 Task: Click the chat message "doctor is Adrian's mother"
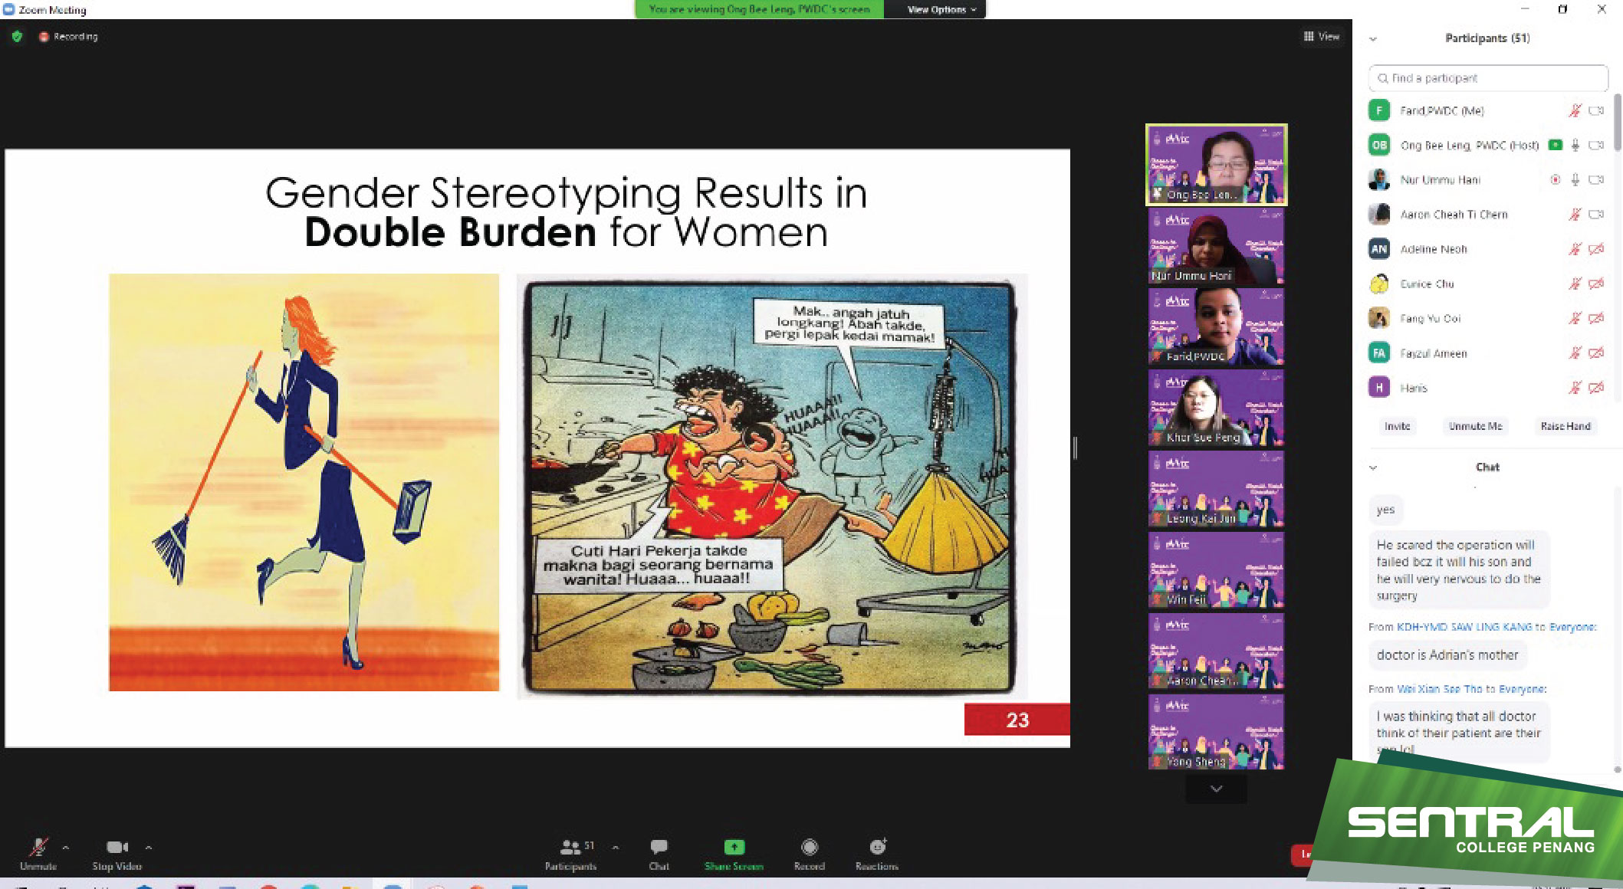(1447, 655)
